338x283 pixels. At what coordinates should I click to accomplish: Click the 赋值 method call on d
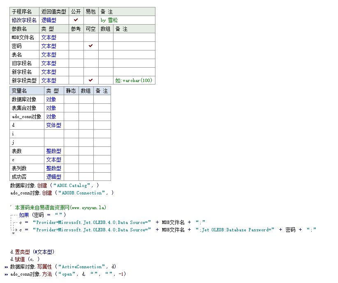click(x=20, y=259)
